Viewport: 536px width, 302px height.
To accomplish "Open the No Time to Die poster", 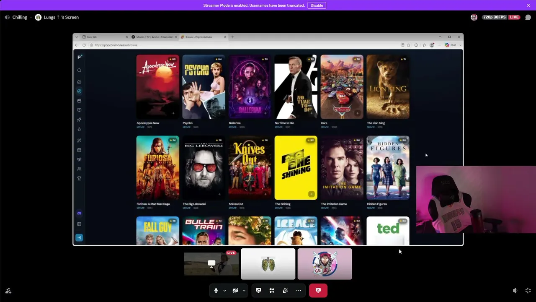I will point(296,87).
